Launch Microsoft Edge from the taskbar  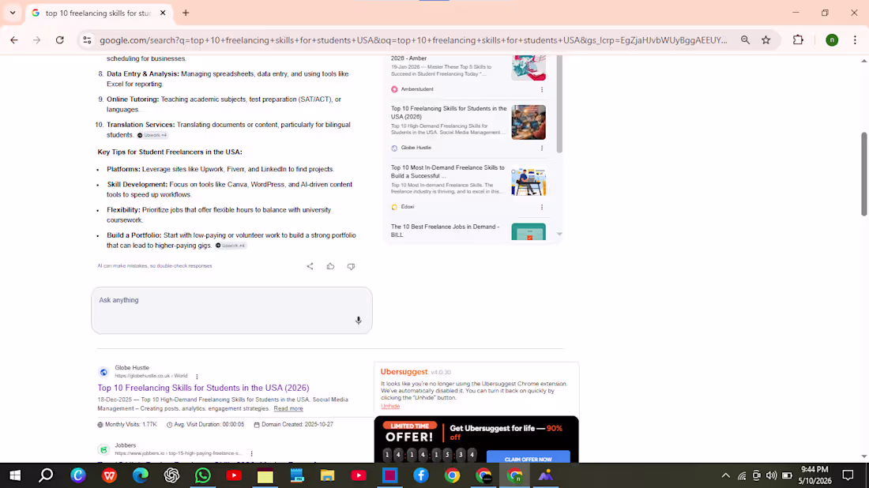140,475
